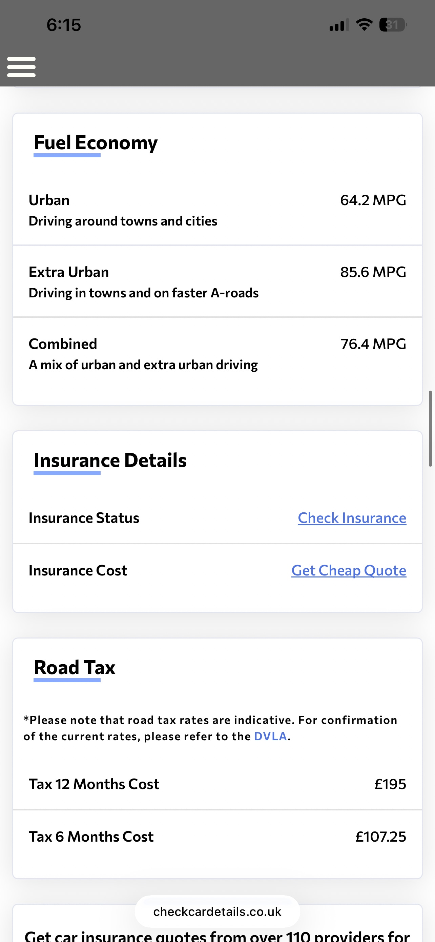435x942 pixels.
Task: Tap the Urban 64.2 MPG value
Action: coord(373,200)
